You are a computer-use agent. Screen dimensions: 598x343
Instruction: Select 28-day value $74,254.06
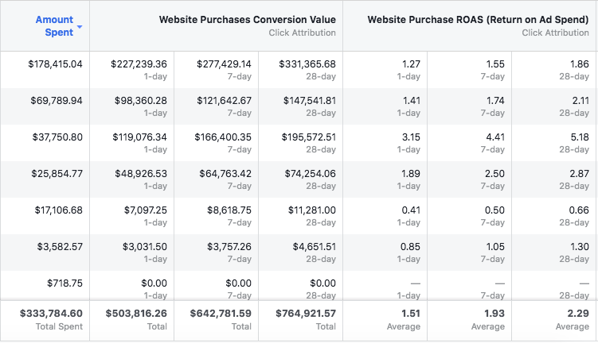click(x=310, y=173)
